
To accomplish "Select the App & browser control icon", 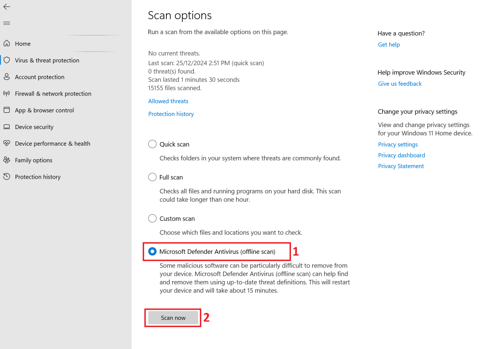I will (7, 110).
